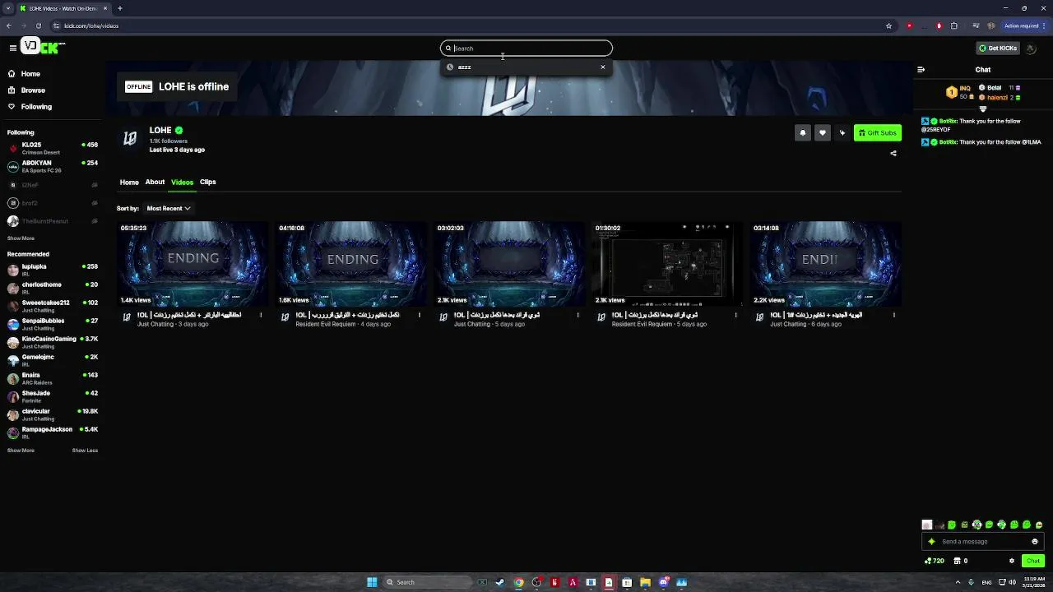Viewport: 1053px width, 592px height.
Task: Click the green sparkle icon in message box
Action: [931, 541]
